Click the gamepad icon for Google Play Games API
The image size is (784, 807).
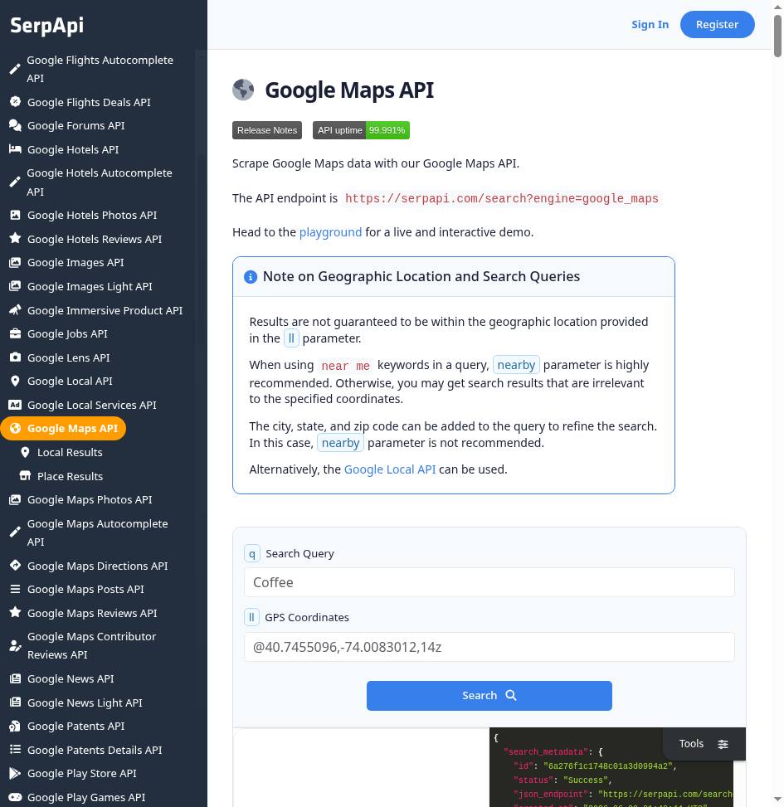click(16, 797)
